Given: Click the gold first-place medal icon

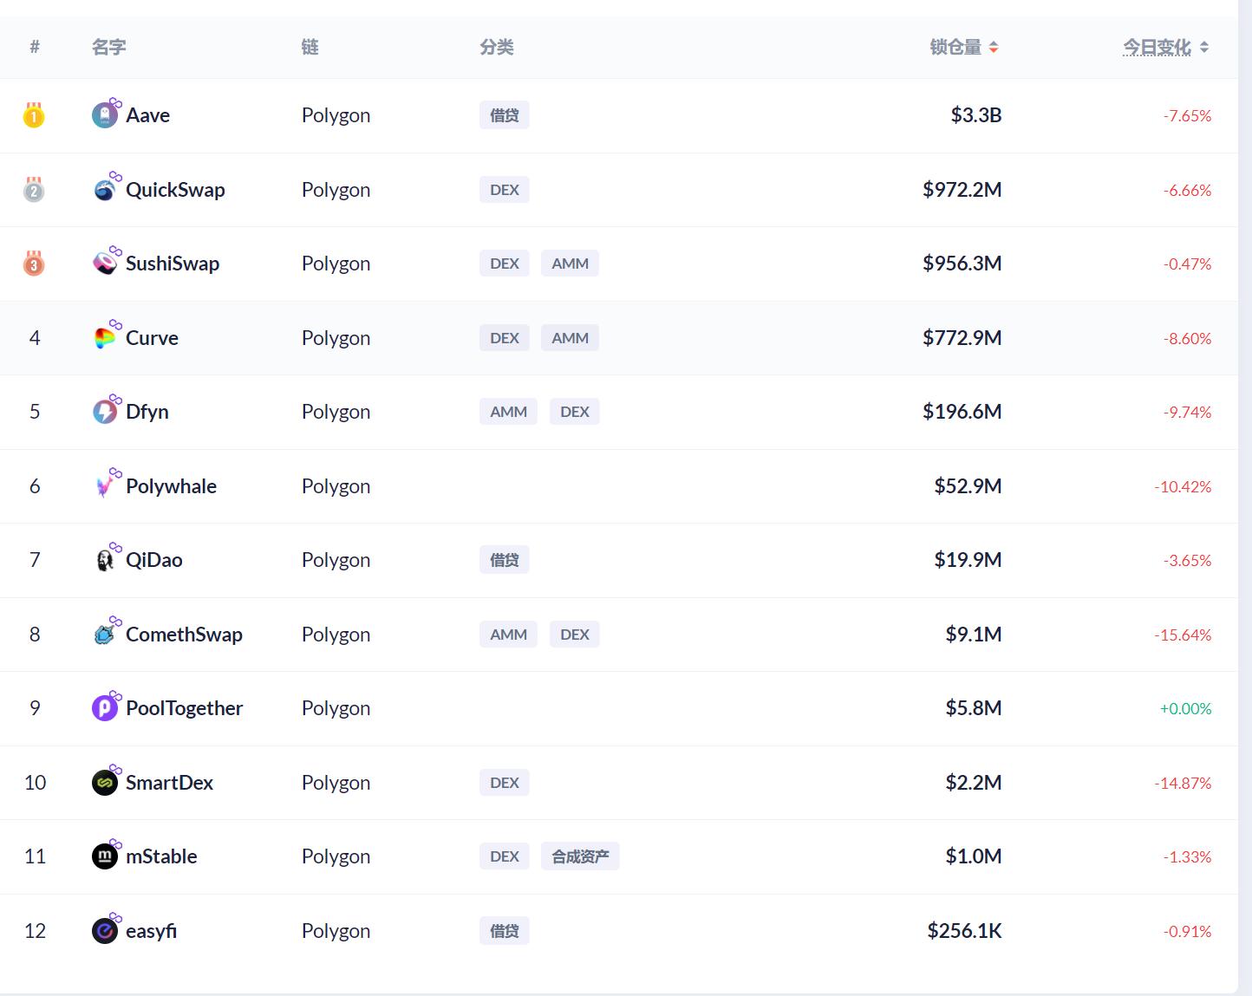Looking at the screenshot, I should 34,114.
